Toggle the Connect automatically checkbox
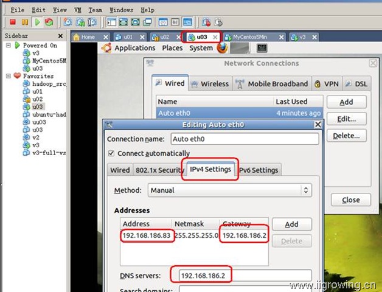Screen dimensions: 382x292 point(111,153)
